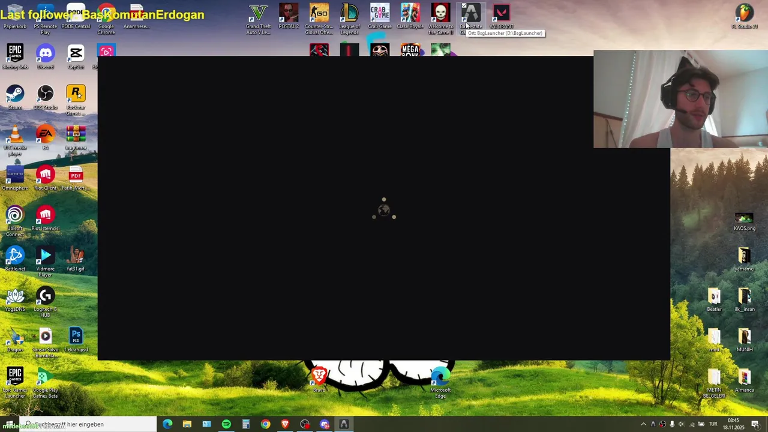Open the Epic Games Launcher shortcut

coord(15,382)
